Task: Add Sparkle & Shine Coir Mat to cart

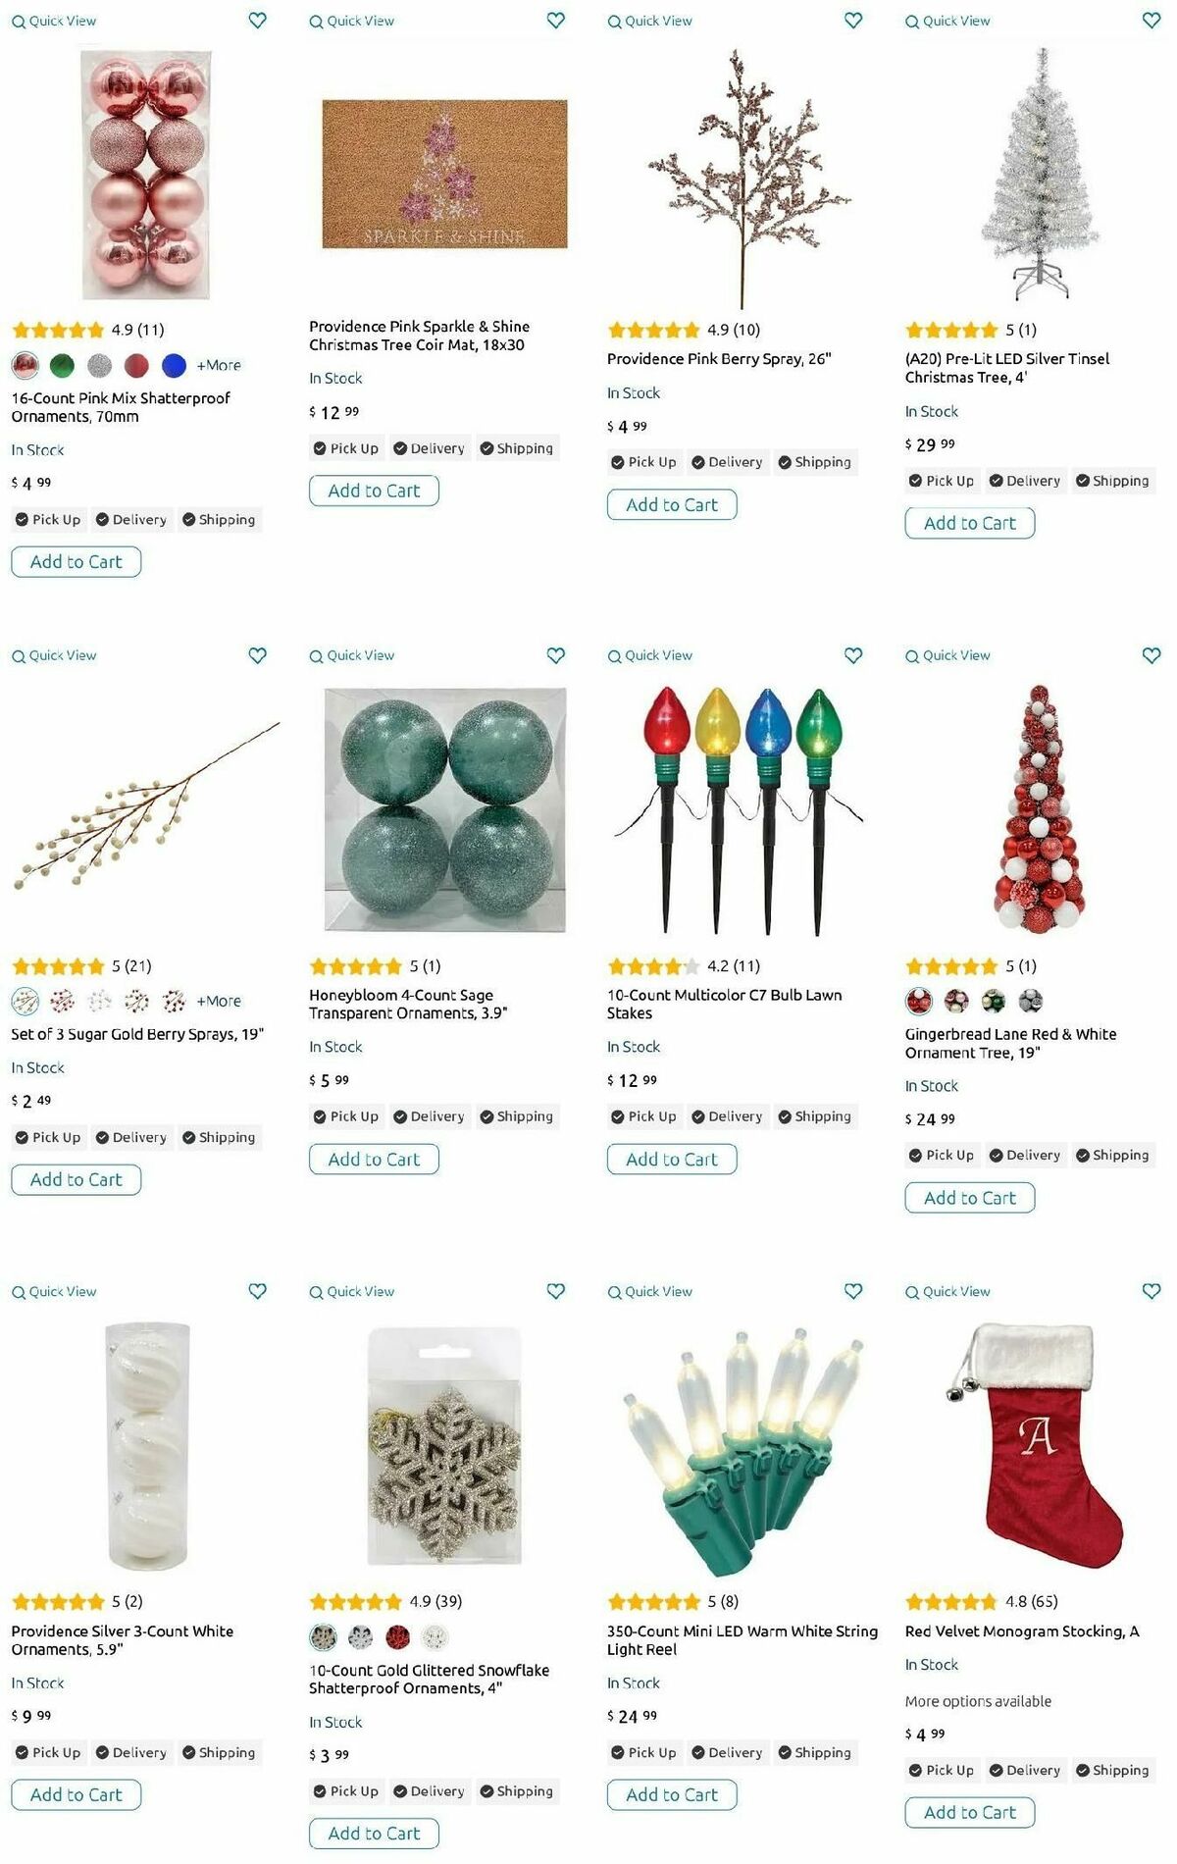Action: pos(374,491)
